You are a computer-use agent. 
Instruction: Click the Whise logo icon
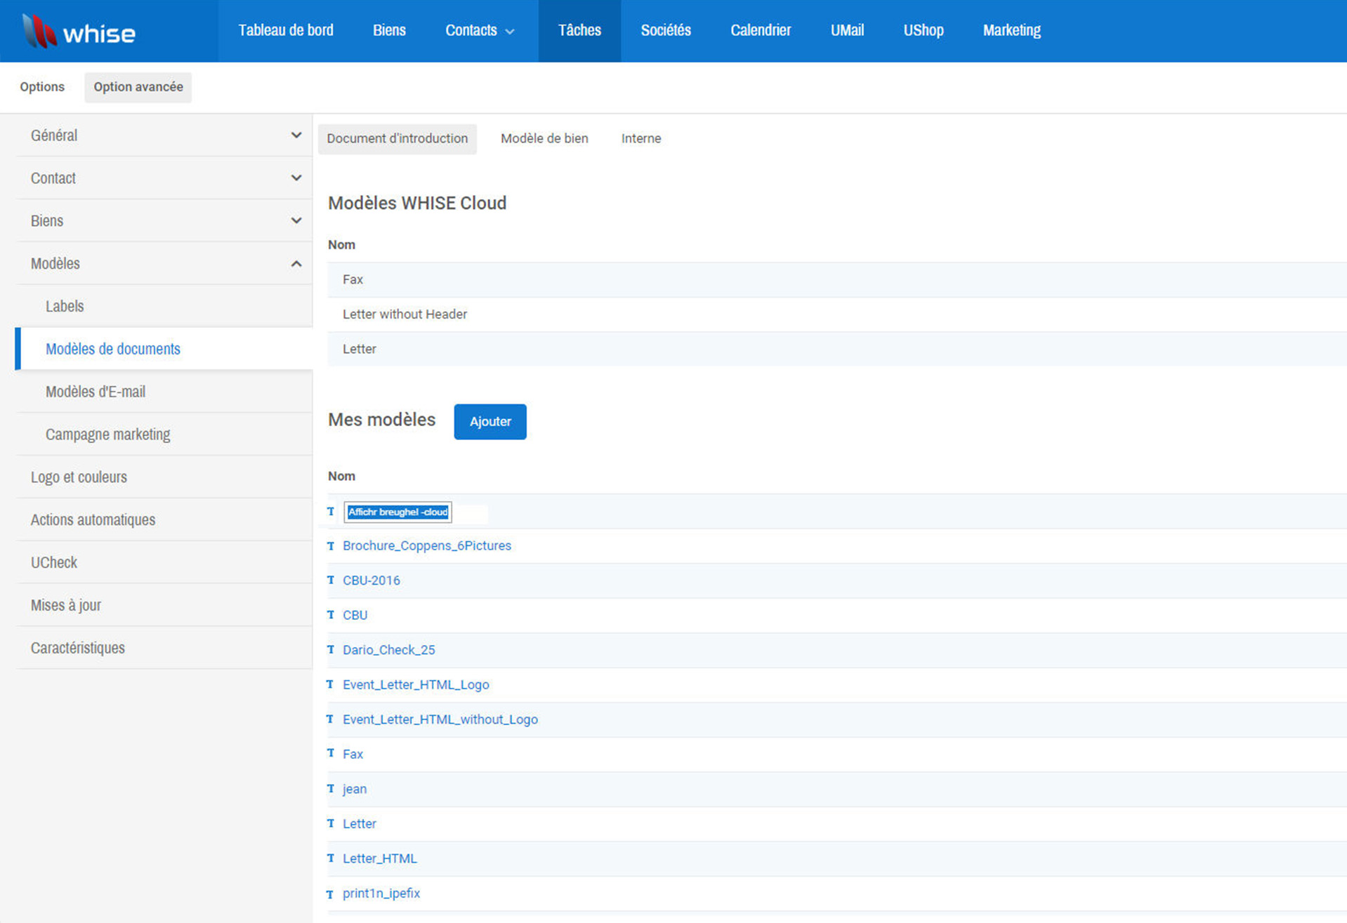pyautogui.click(x=39, y=31)
